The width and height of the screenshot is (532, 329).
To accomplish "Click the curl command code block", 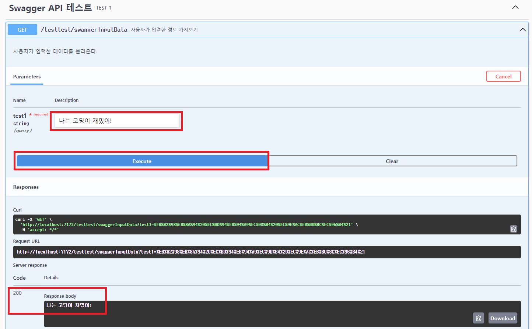I will coord(267,224).
